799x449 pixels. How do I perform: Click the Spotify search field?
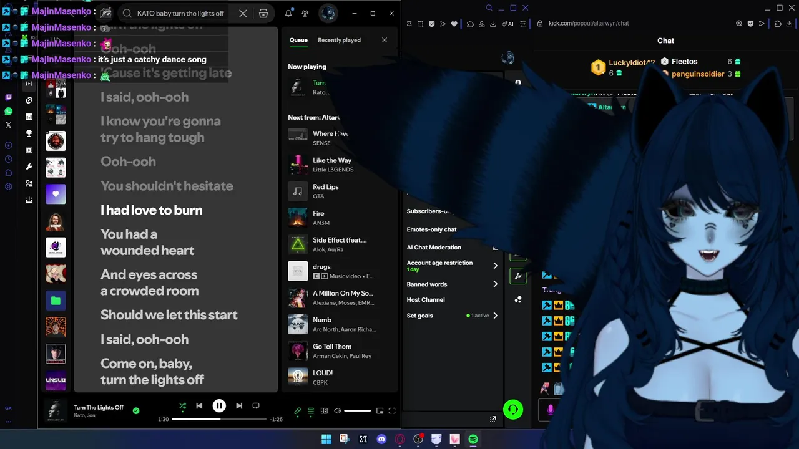pyautogui.click(x=180, y=14)
